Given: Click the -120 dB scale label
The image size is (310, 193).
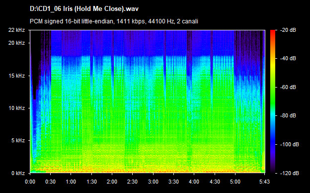Looking at the screenshot, I should coord(289,173).
